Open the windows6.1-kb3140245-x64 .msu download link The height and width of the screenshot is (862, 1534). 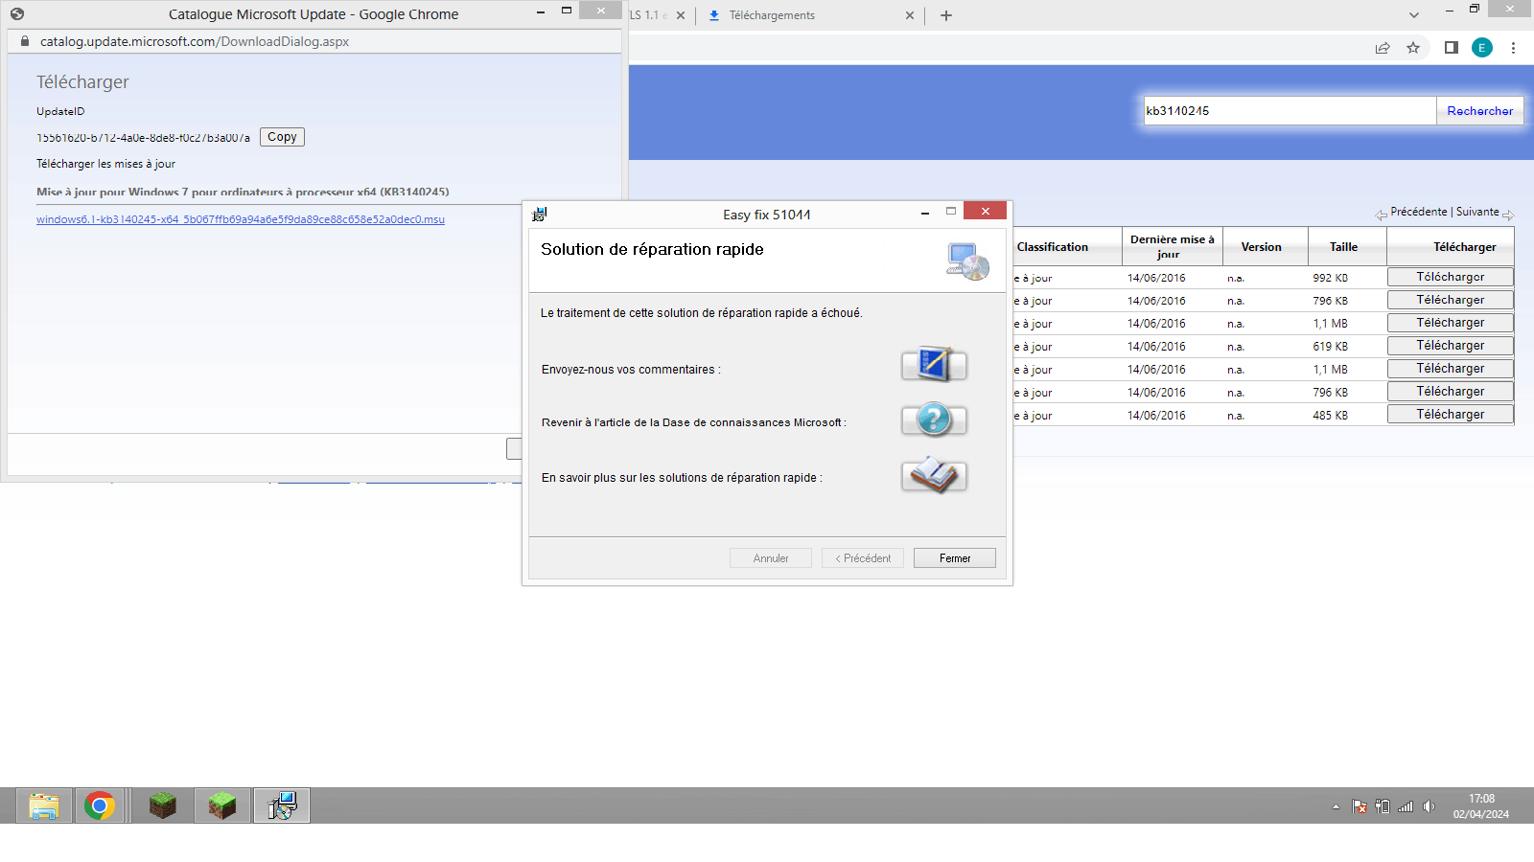(241, 219)
